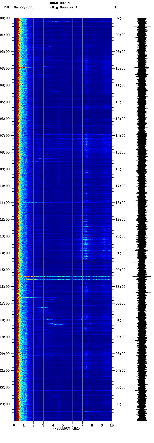This screenshot has height=443, width=154.
Task: Click the UTC time label '08:00'
Action: tap(121, 35)
